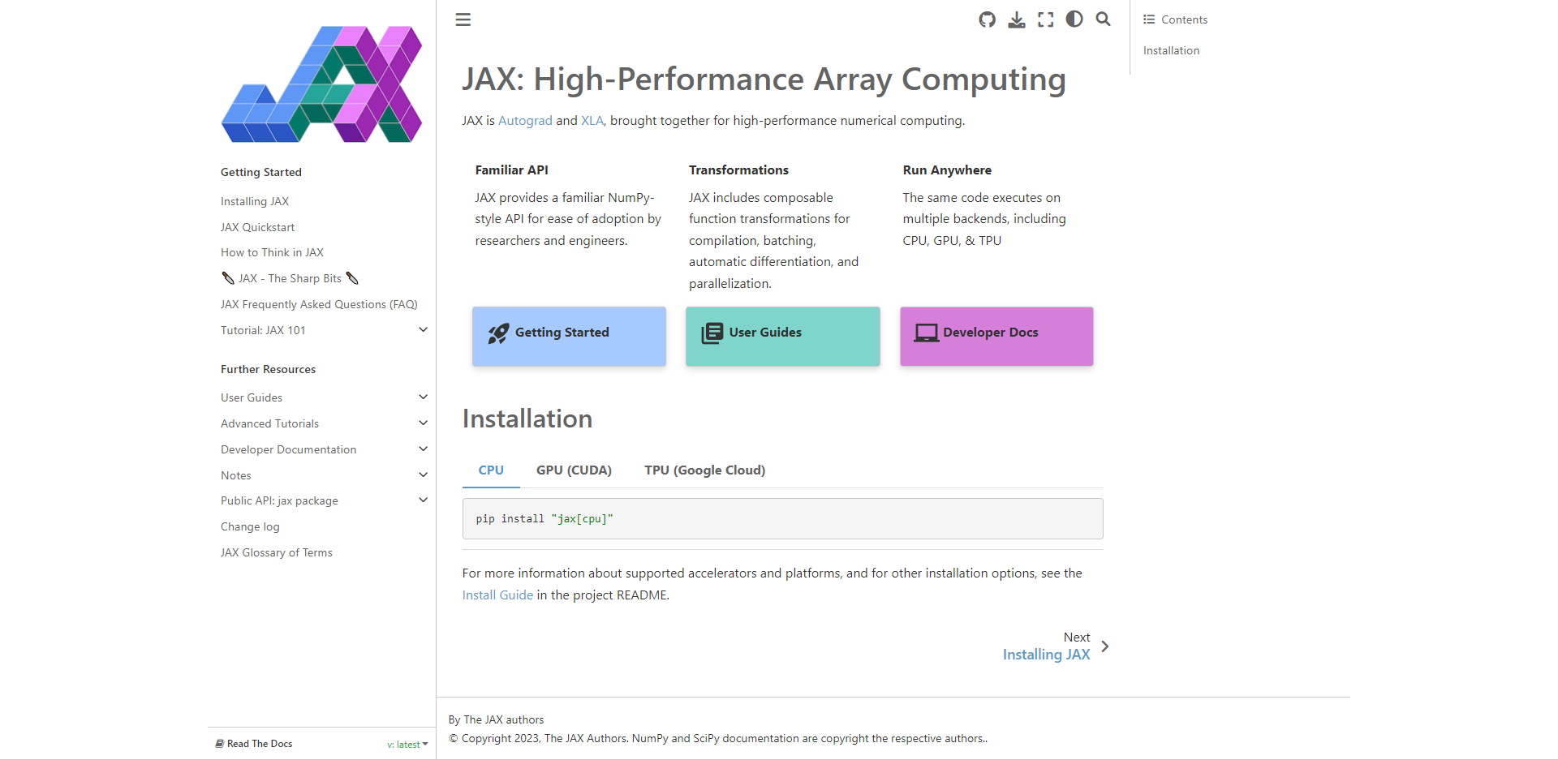This screenshot has height=760, width=1558.
Task: Open the GitHub repository icon
Action: [987, 19]
